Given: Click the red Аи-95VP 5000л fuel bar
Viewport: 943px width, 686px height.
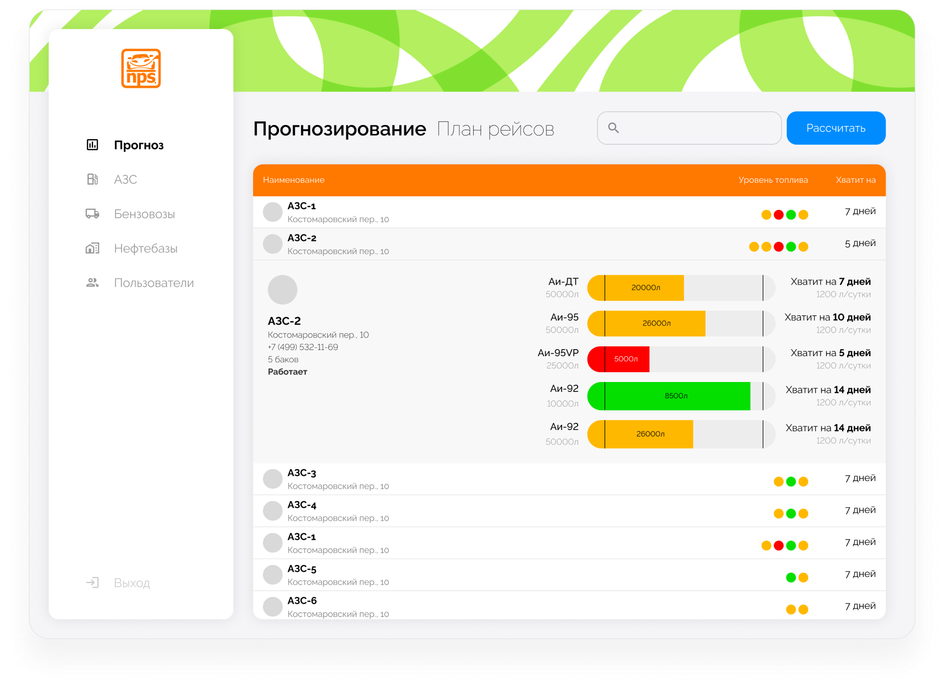Looking at the screenshot, I should click(626, 359).
